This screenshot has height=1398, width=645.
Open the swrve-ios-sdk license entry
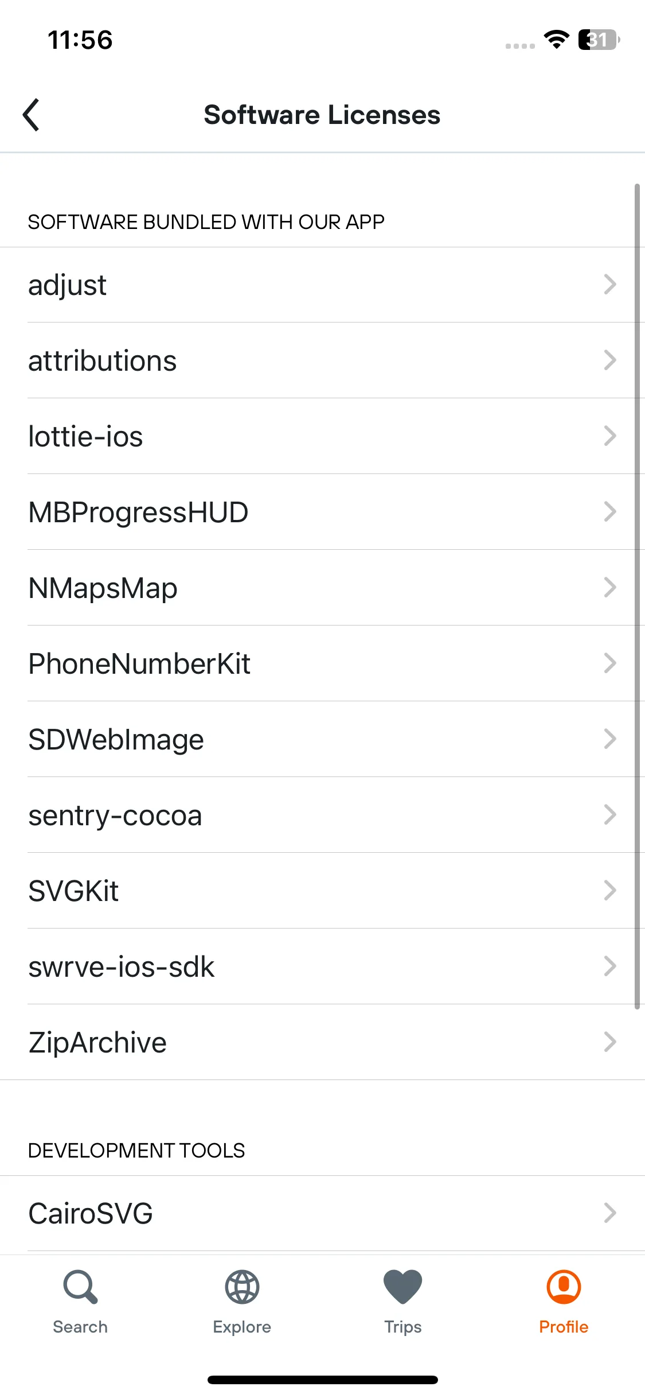coord(322,966)
